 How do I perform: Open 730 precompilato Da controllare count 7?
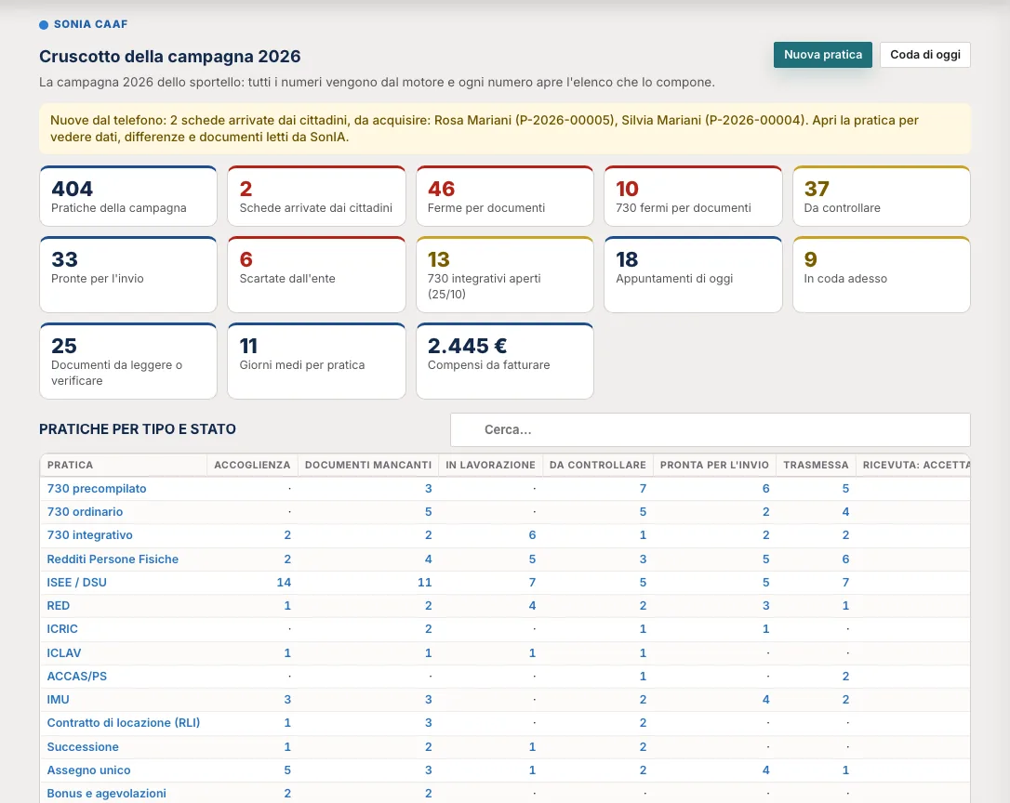643,489
